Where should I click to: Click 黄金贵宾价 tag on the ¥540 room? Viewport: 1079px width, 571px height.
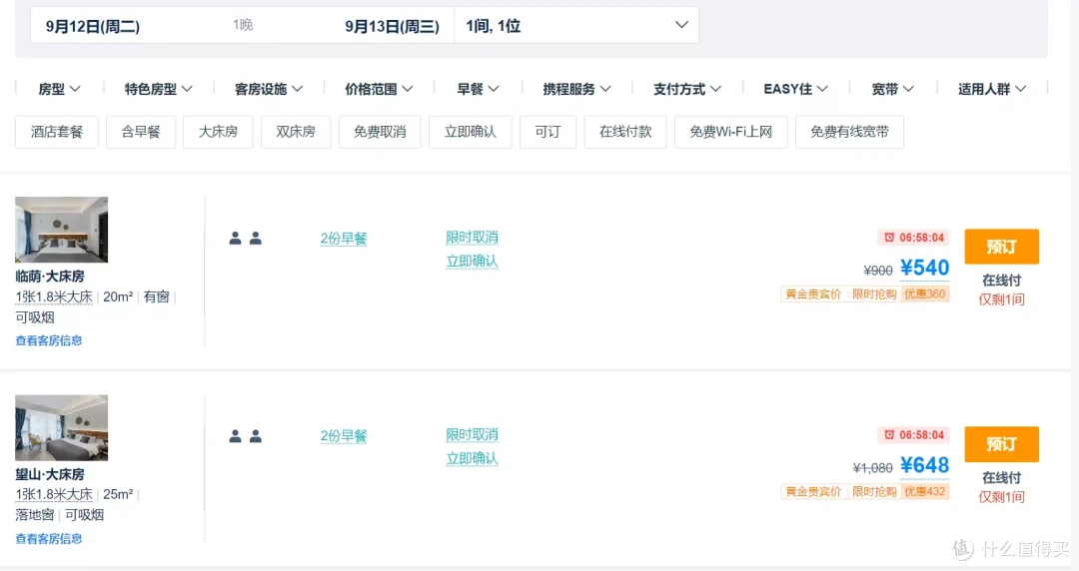pyautogui.click(x=813, y=294)
